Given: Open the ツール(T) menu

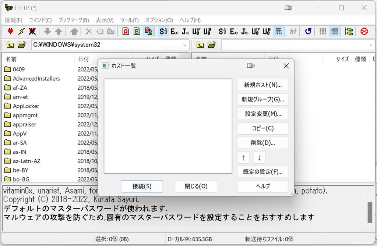Looking at the screenshot, I should [x=129, y=20].
